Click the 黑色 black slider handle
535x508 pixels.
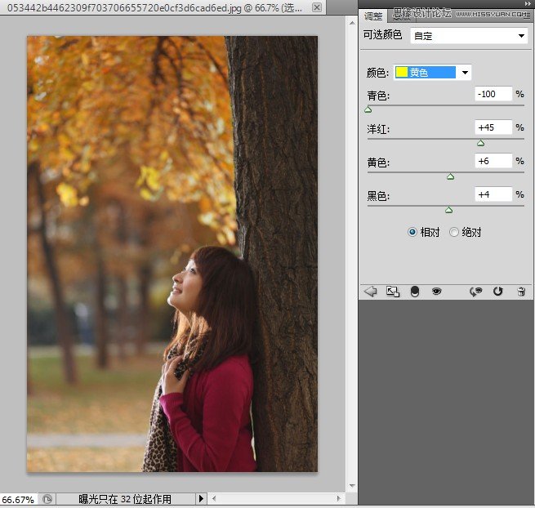tap(448, 210)
